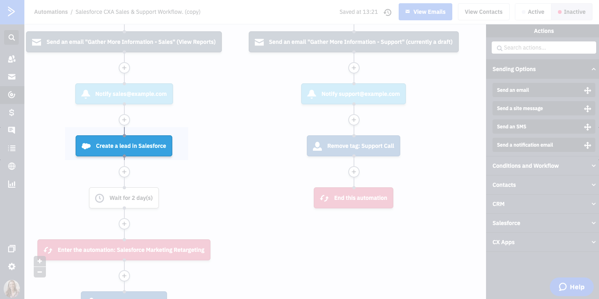Open Settings gear icon in sidebar
The width and height of the screenshot is (599, 299).
tap(12, 266)
